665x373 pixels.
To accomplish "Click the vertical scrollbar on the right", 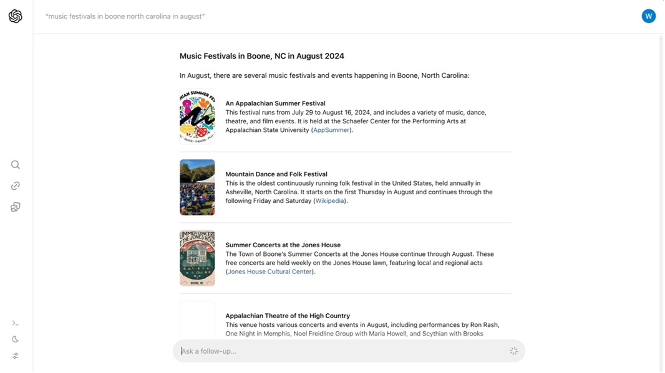I will coord(661,187).
